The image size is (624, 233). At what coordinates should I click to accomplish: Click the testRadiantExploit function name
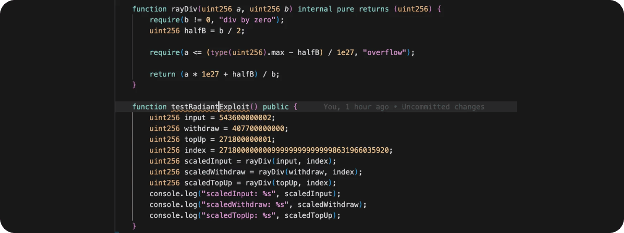(211, 107)
